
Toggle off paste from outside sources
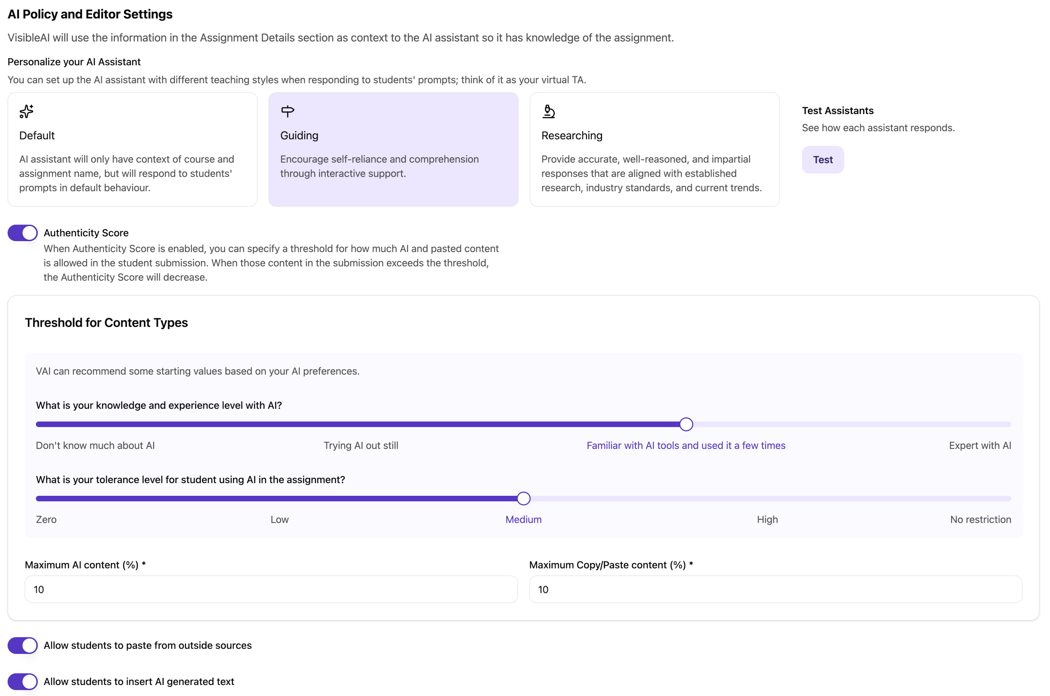[23, 645]
